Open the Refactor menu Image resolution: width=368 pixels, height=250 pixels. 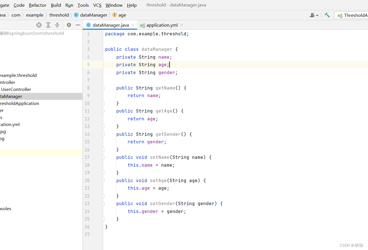pyautogui.click(x=37, y=5)
